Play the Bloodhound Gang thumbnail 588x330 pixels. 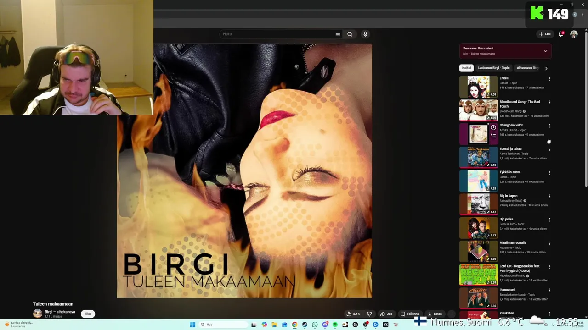(478, 110)
